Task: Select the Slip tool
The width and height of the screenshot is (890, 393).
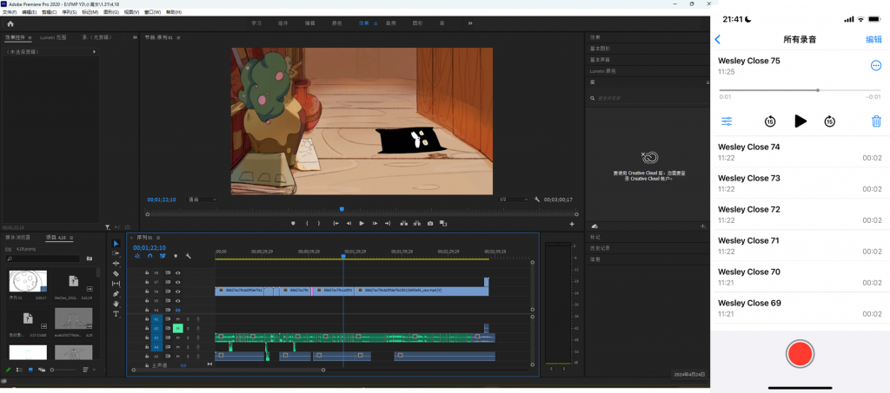Action: [116, 283]
